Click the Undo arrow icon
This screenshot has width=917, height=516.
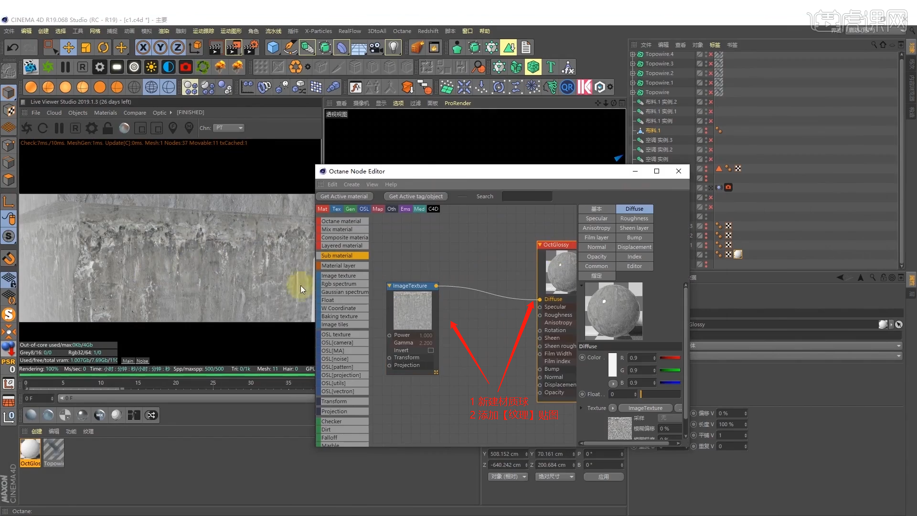(13, 47)
